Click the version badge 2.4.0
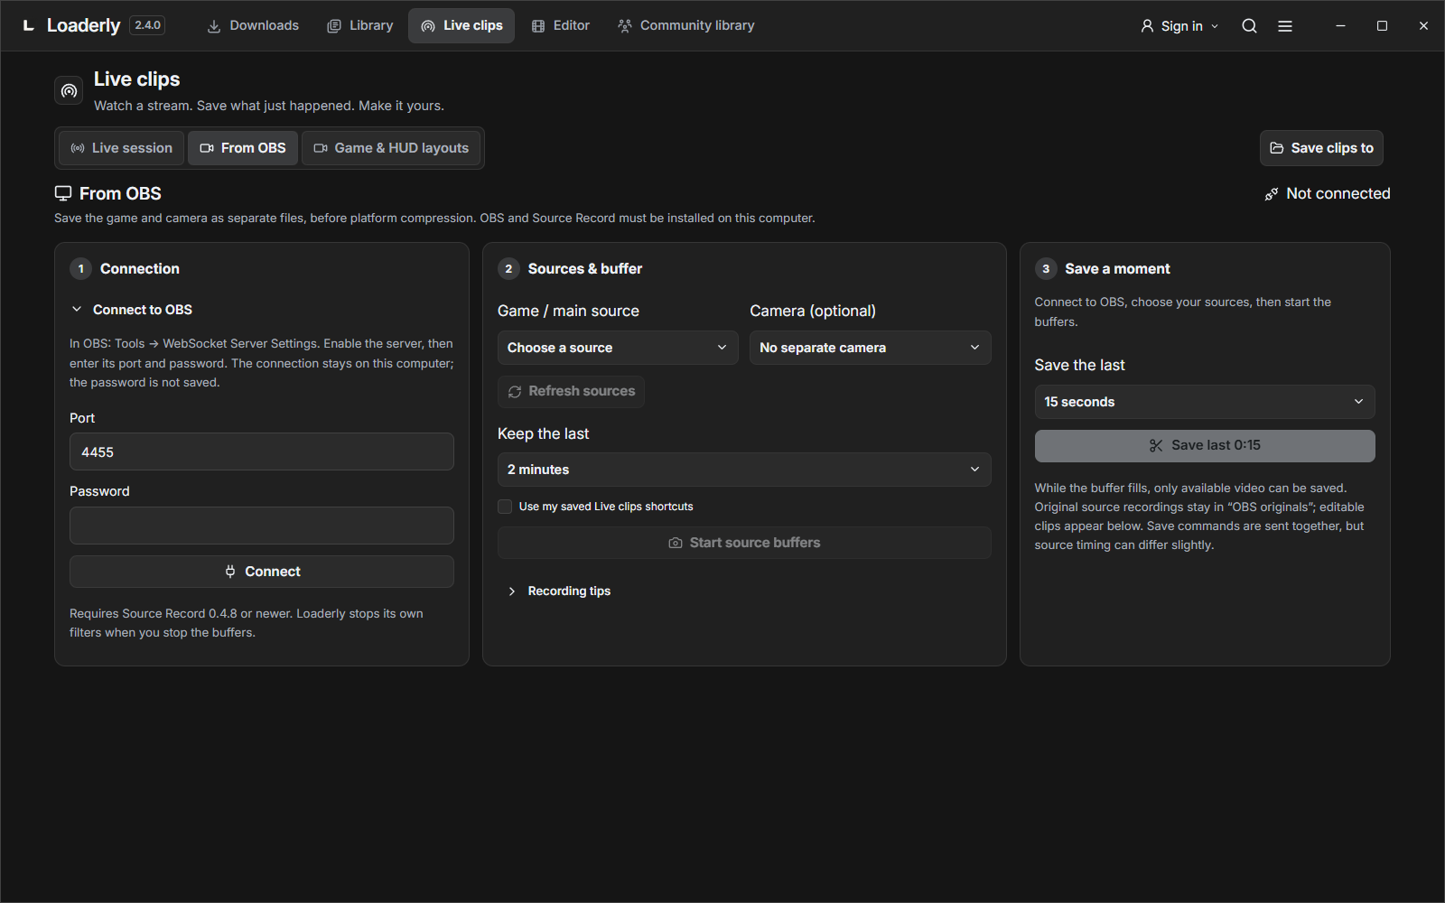 pos(147,25)
